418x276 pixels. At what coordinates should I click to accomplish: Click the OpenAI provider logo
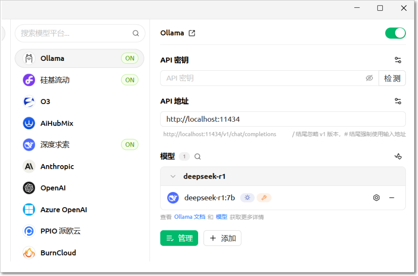[29, 188]
